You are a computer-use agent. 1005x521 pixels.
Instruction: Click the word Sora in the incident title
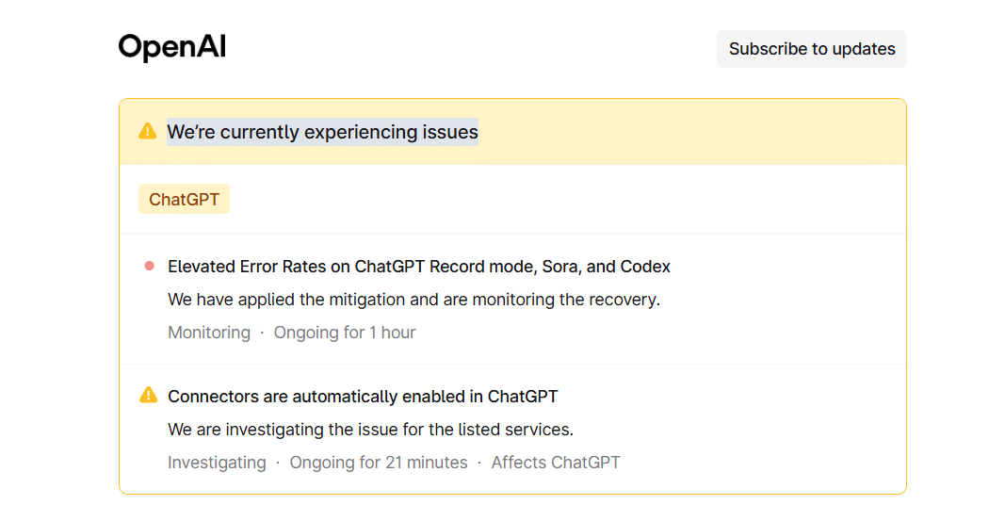[x=561, y=267]
